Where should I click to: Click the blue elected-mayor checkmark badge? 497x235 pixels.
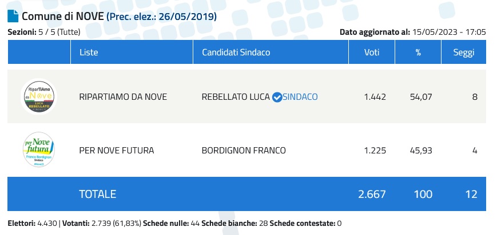[277, 97]
